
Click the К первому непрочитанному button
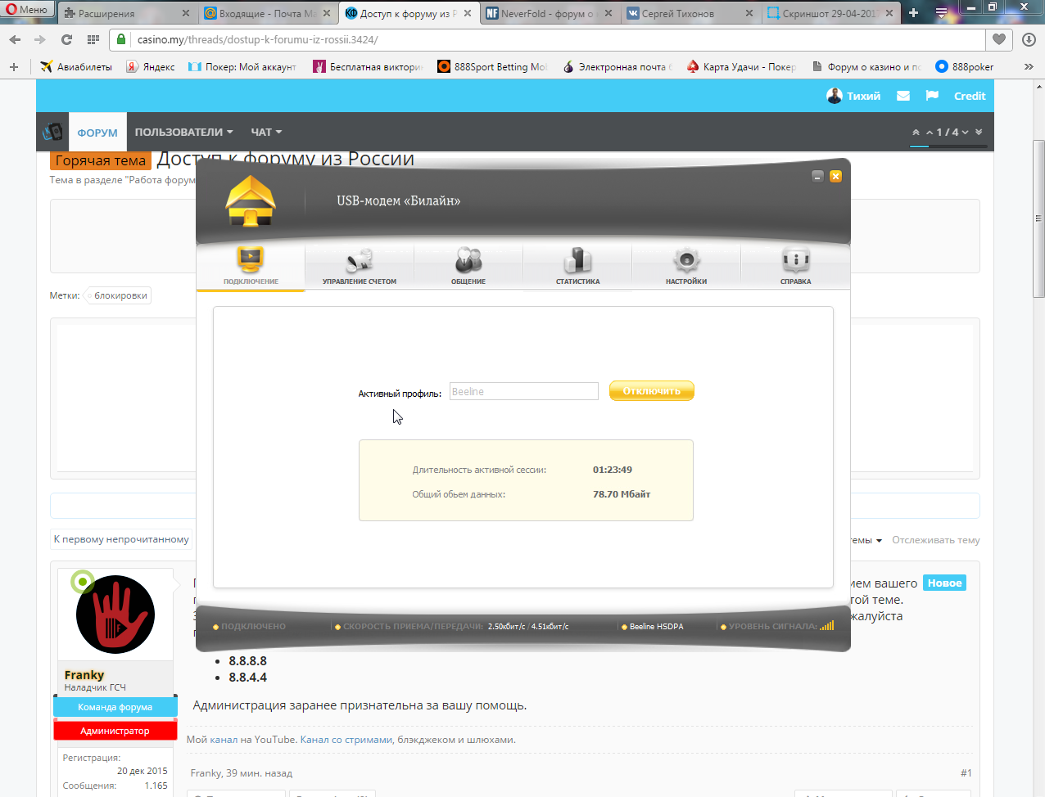121,539
